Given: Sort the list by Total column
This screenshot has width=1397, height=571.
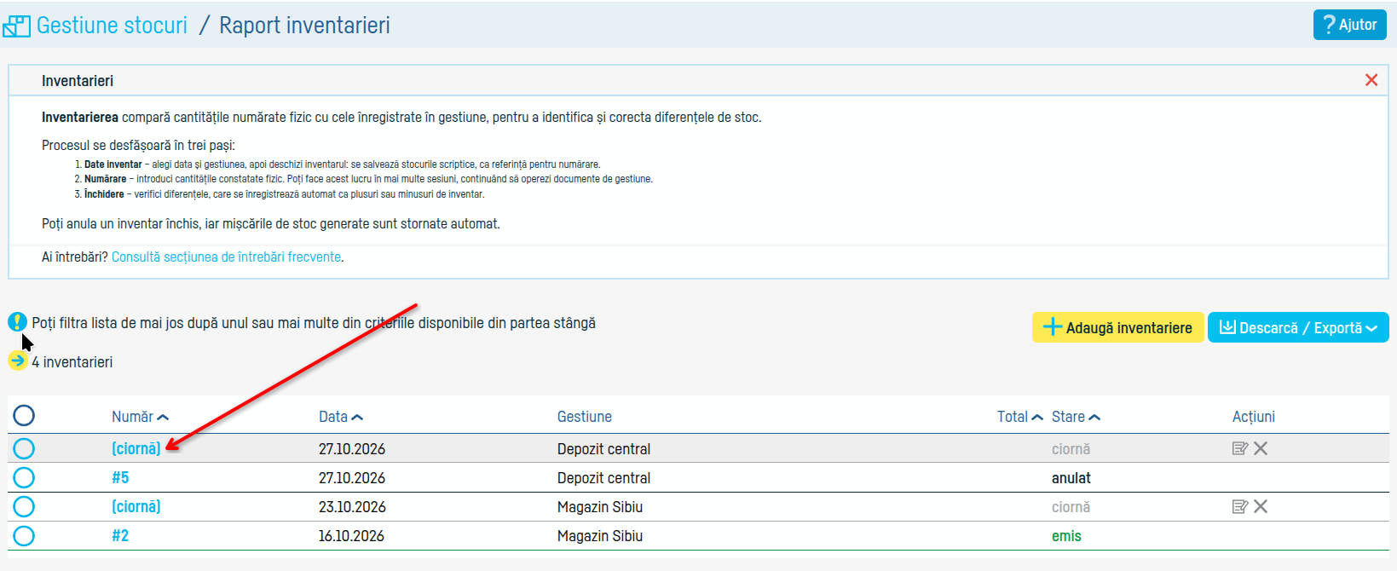Looking at the screenshot, I should tap(1020, 417).
